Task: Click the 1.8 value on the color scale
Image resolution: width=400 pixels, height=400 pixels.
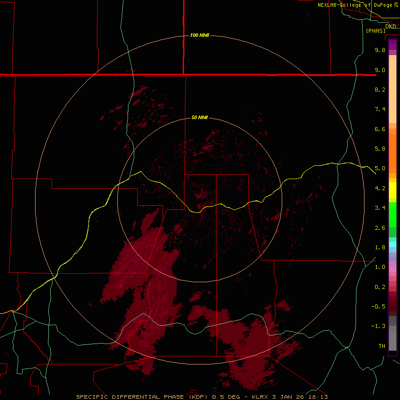Action: point(380,248)
